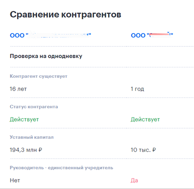This screenshot has width=194, height=189.
Task: Select the Нет value
Action: 15,180
